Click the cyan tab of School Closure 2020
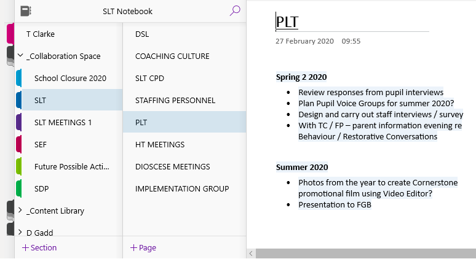The height and width of the screenshot is (259, 476). (19, 78)
